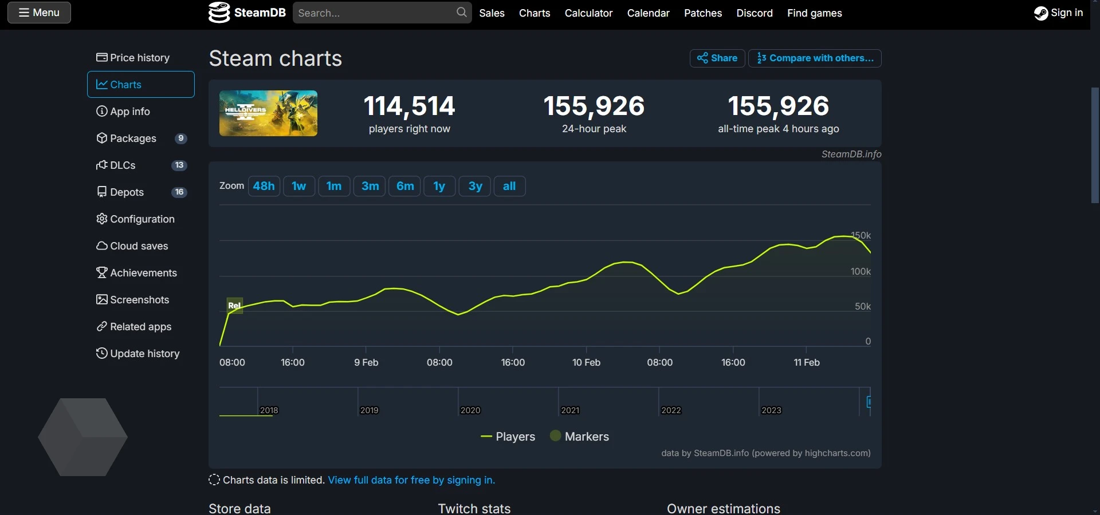Image resolution: width=1100 pixels, height=515 pixels.
Task: Click Compare with others button
Action: [815, 58]
